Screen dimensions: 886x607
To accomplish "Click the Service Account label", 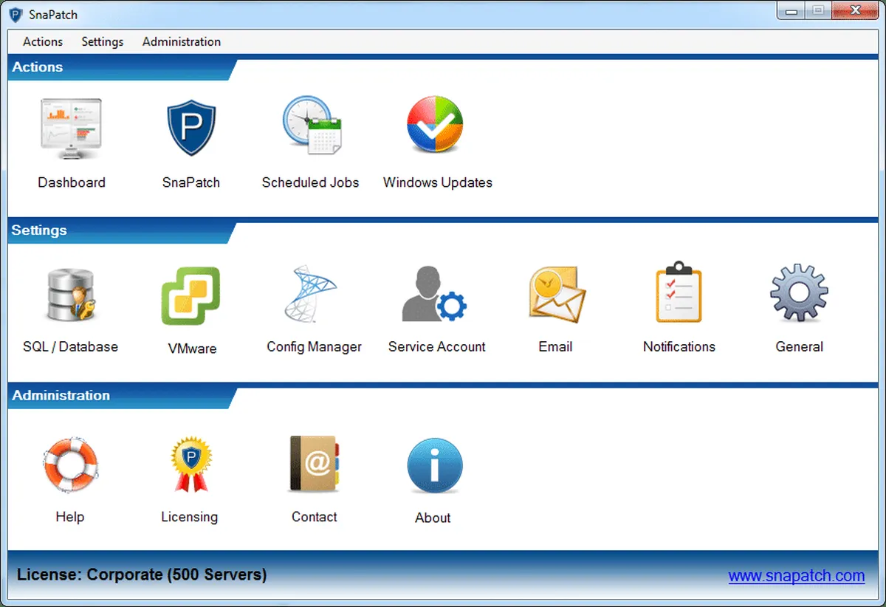I will (437, 346).
